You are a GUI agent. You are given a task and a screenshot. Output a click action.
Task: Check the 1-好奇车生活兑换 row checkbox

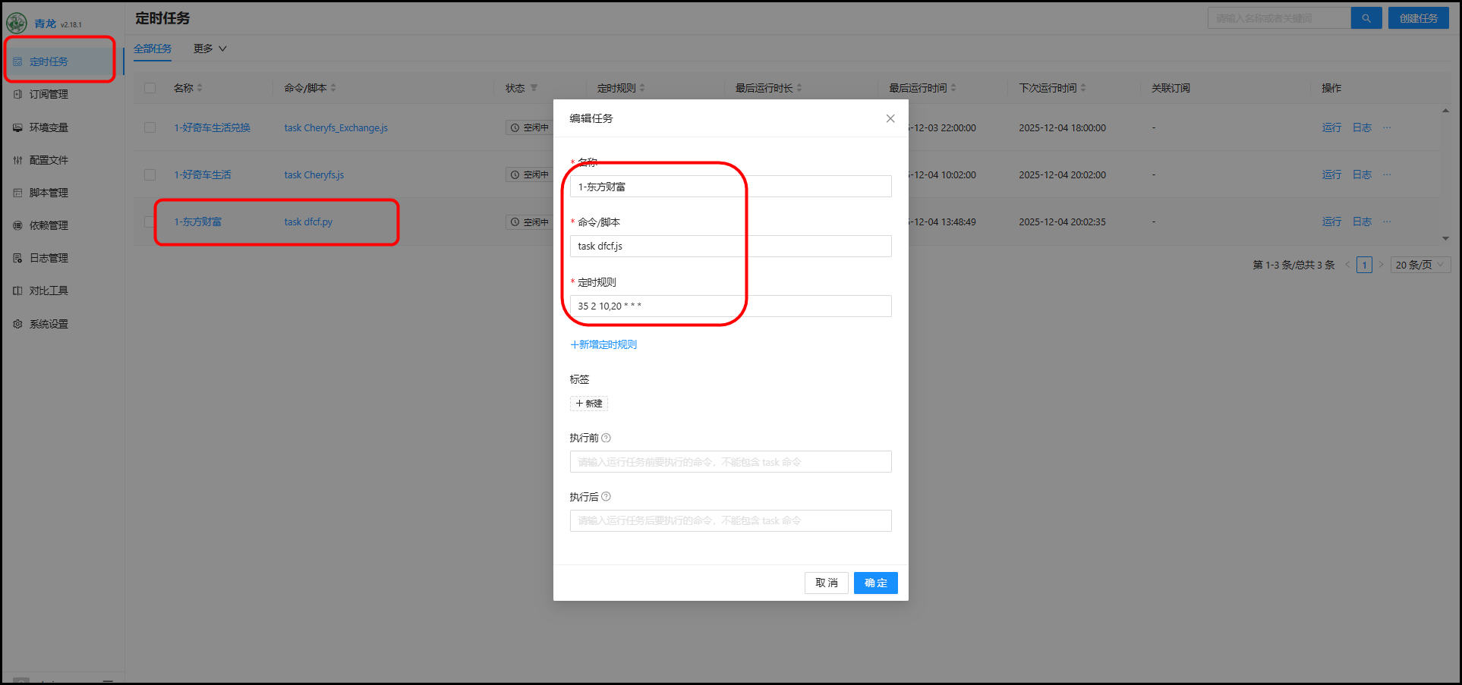(x=150, y=127)
